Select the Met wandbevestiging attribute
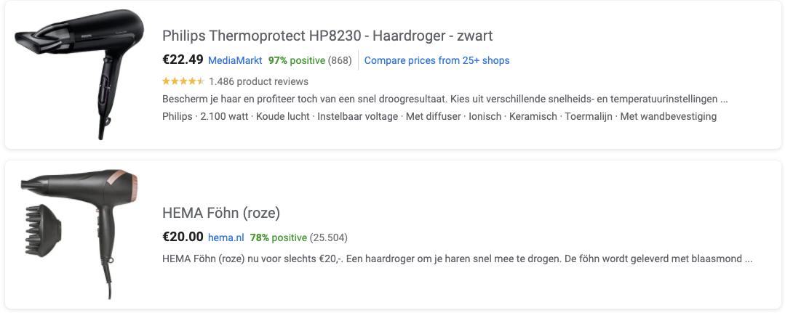This screenshot has height=313, width=785. (669, 116)
